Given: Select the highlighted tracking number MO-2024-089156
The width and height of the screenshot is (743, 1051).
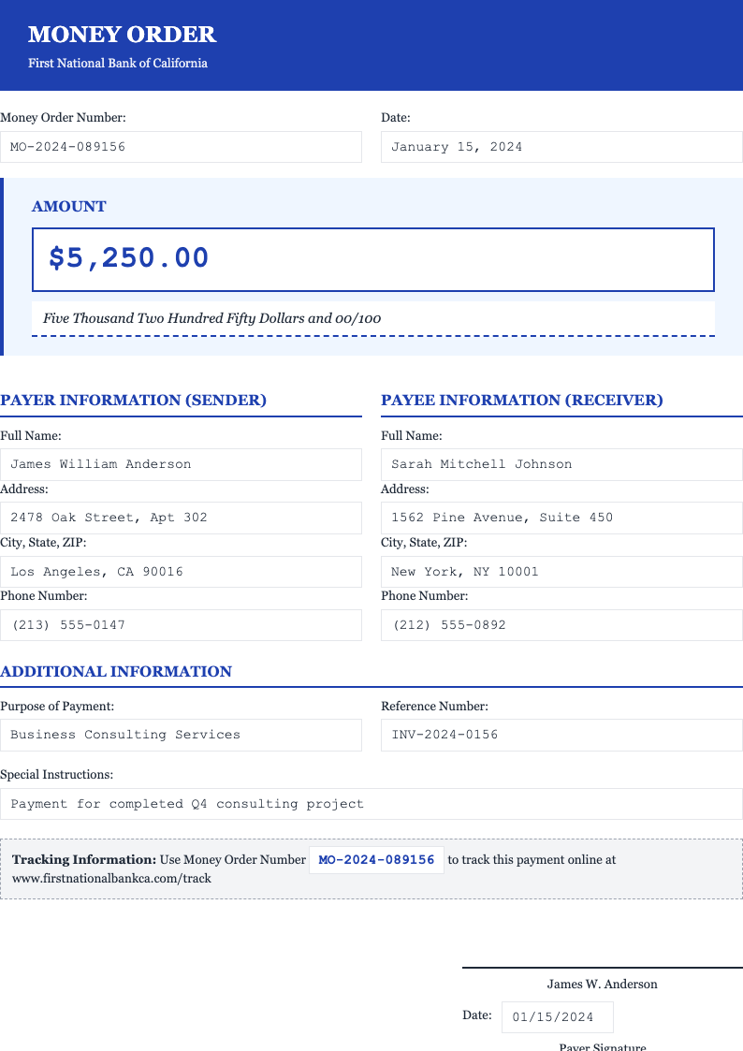Looking at the screenshot, I should click(376, 859).
